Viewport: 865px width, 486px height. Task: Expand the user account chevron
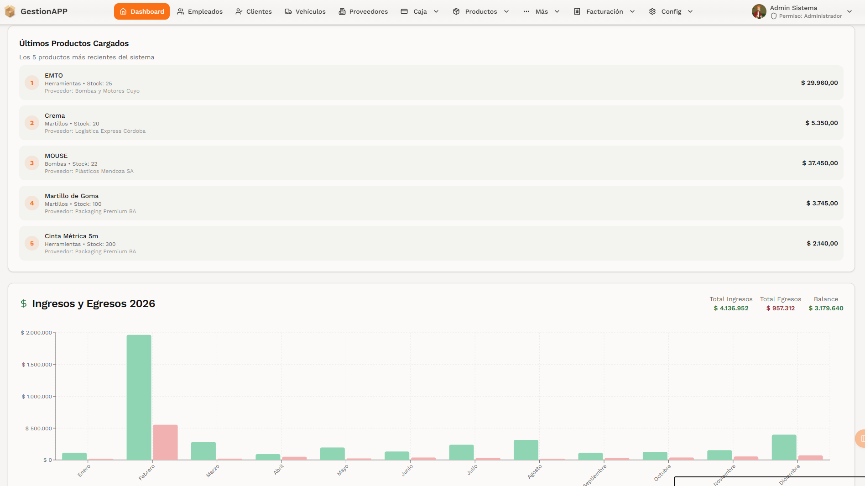[x=849, y=11]
